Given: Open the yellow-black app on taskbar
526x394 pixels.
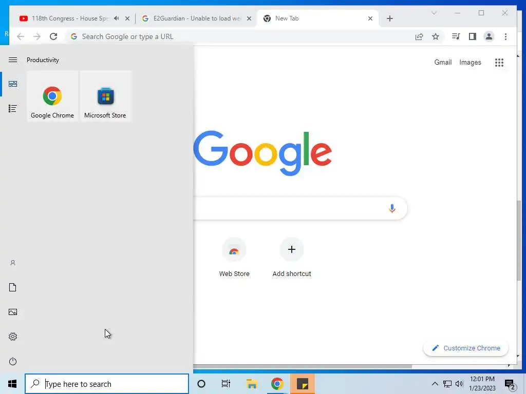Looking at the screenshot, I should pyautogui.click(x=303, y=384).
